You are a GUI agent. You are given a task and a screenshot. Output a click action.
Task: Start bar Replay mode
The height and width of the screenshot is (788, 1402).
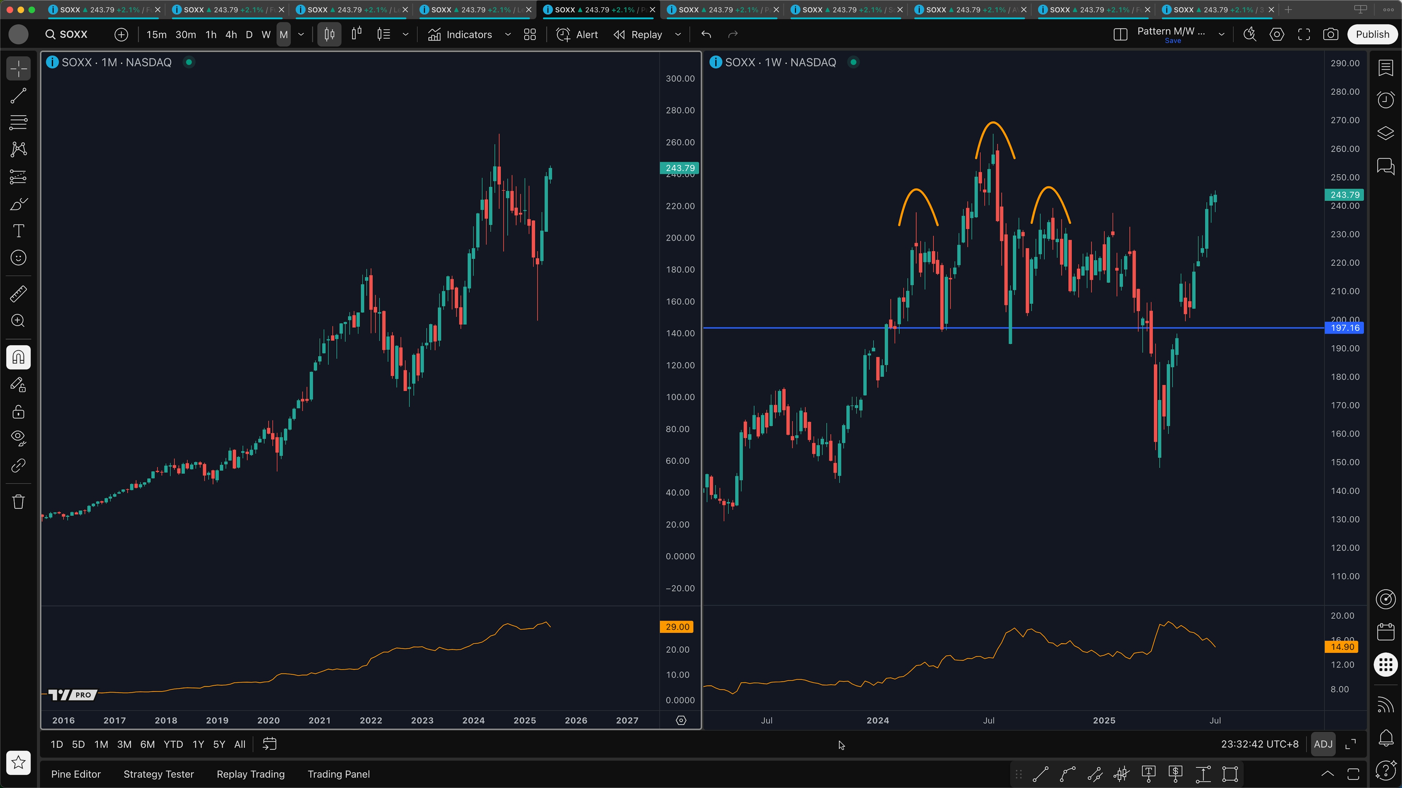(x=638, y=34)
